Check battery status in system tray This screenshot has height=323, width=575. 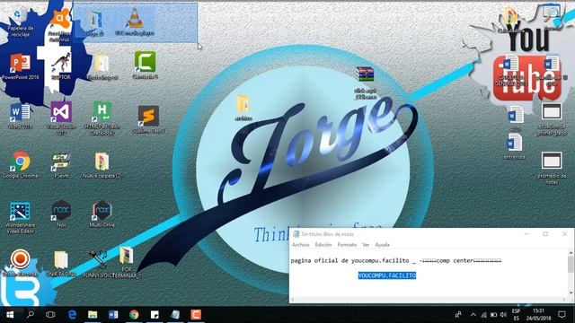493,315
